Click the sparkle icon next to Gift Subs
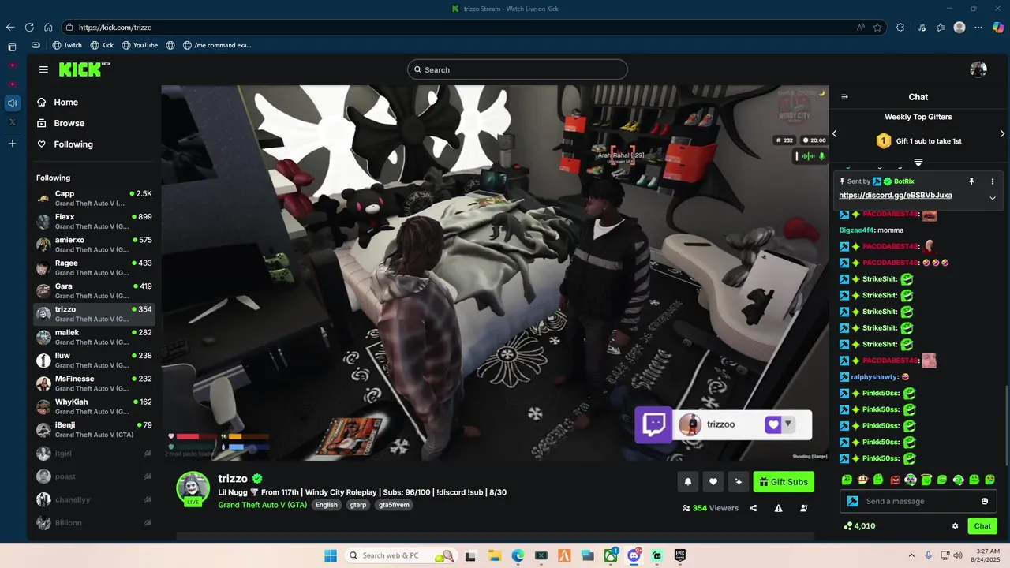1010x568 pixels. [x=739, y=482]
